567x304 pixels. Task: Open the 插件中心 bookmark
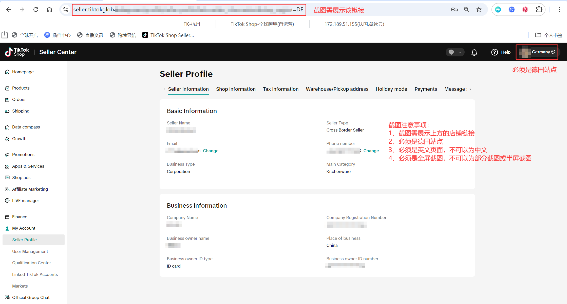(x=57, y=35)
